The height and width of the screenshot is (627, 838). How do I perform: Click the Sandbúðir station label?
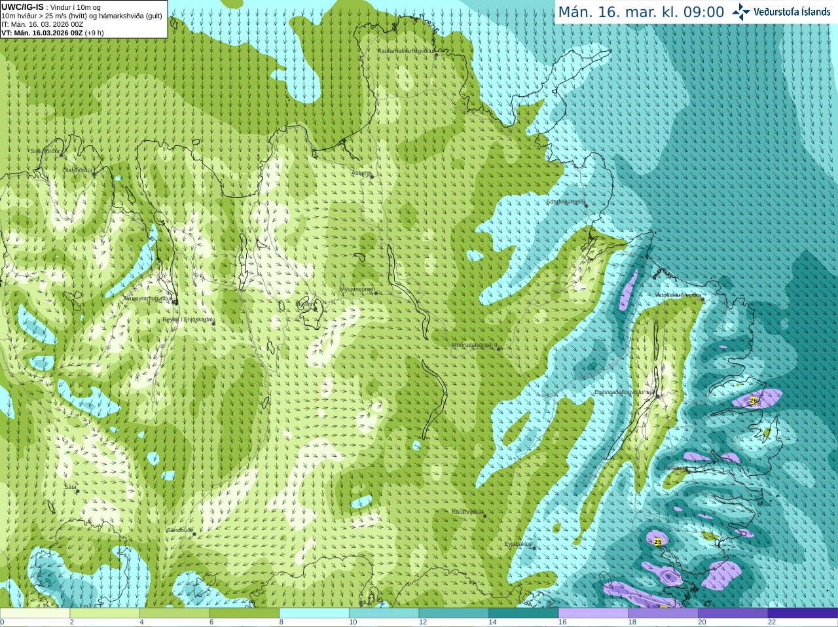pos(179,529)
